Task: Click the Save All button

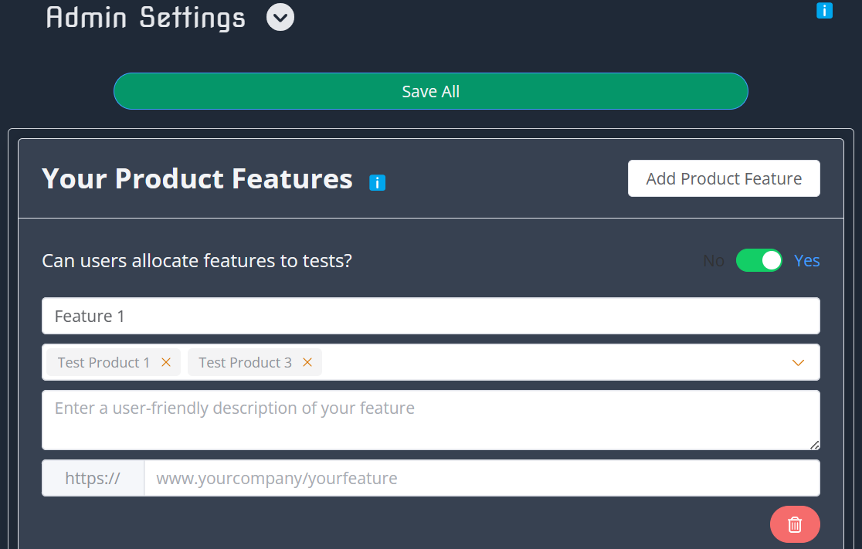Action: (430, 90)
